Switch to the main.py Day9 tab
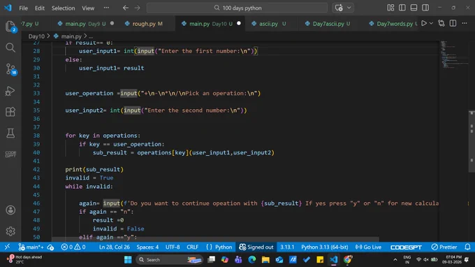The height and width of the screenshot is (267, 475). pyautogui.click(x=86, y=24)
